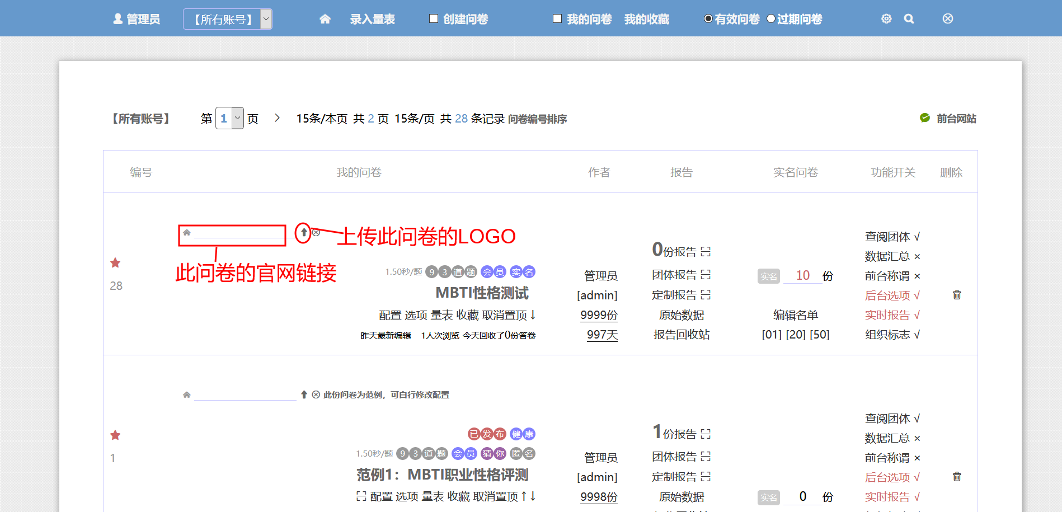1062x512 pixels.
Task: Click the URL input field in 范例1 row
Action: [x=245, y=394]
